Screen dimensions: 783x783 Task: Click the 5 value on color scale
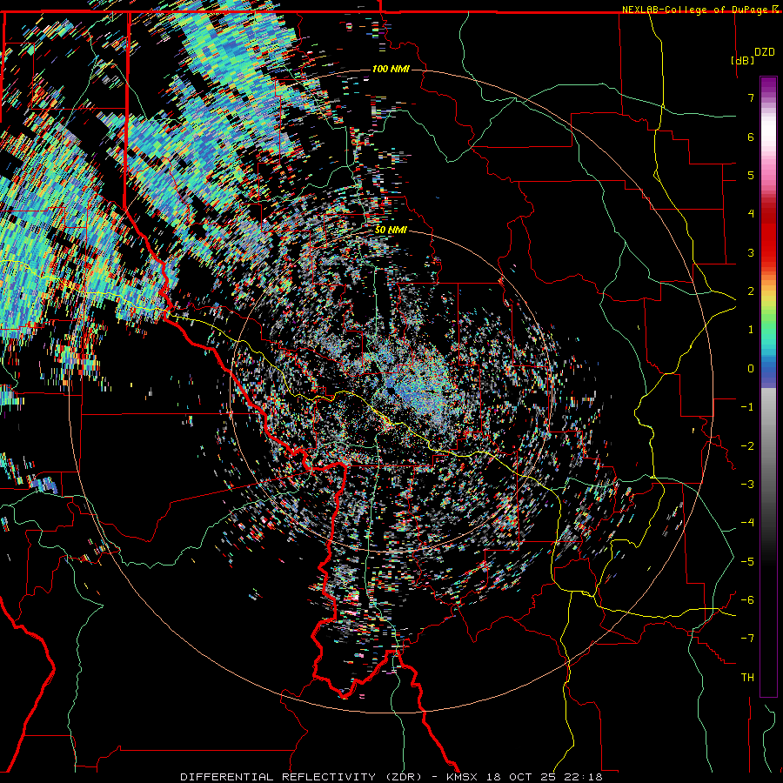pos(751,175)
